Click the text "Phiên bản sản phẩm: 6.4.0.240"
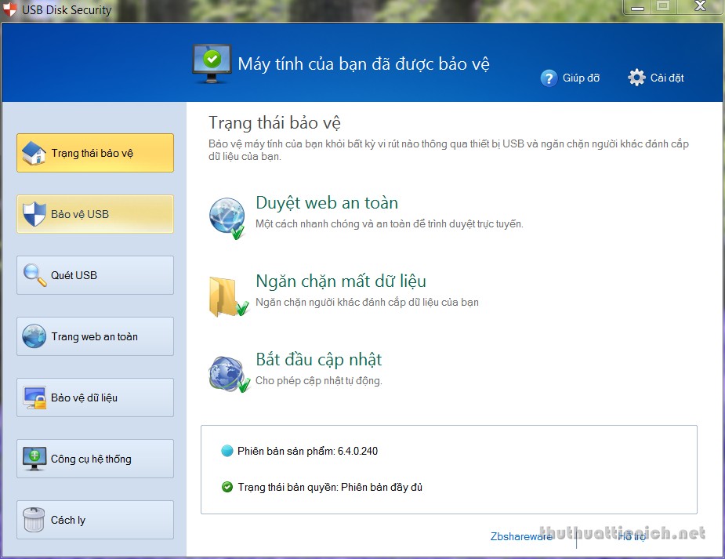 click(x=307, y=451)
